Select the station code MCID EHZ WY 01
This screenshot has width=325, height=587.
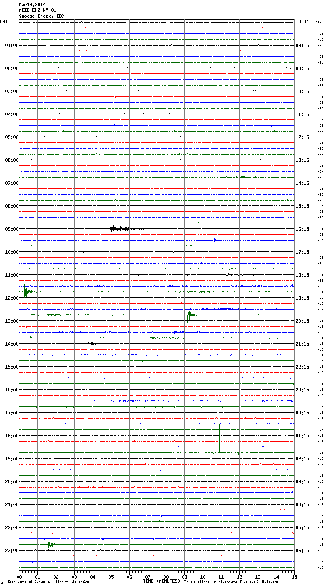[x=37, y=10]
